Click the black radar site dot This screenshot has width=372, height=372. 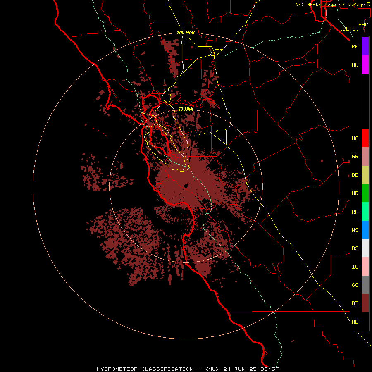186,186
